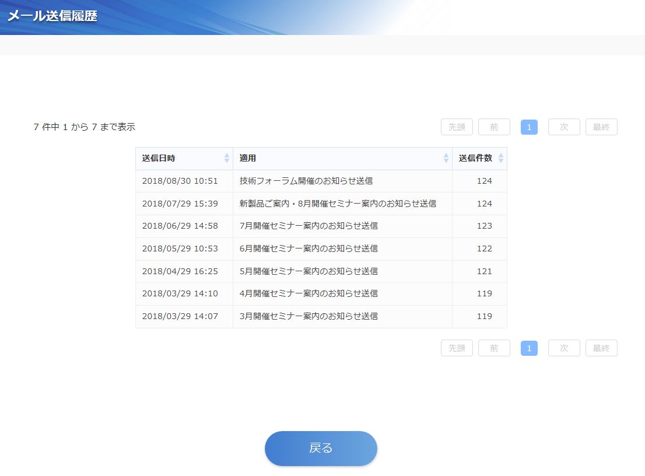The height and width of the screenshot is (476, 645).
Task: Go to 最終 page from bottom pagination
Action: (601, 348)
